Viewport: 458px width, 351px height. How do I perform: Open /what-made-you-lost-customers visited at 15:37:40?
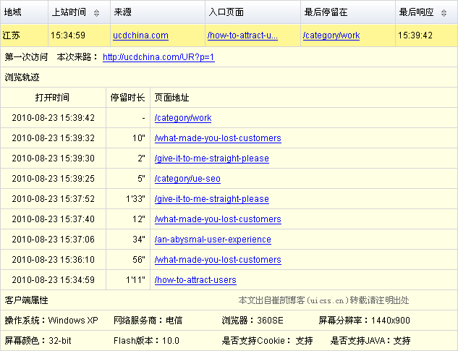tap(217, 219)
